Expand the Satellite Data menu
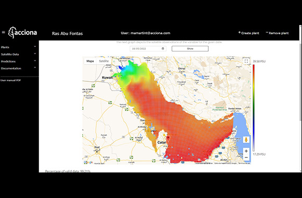This screenshot has height=198, width=302. [18, 54]
